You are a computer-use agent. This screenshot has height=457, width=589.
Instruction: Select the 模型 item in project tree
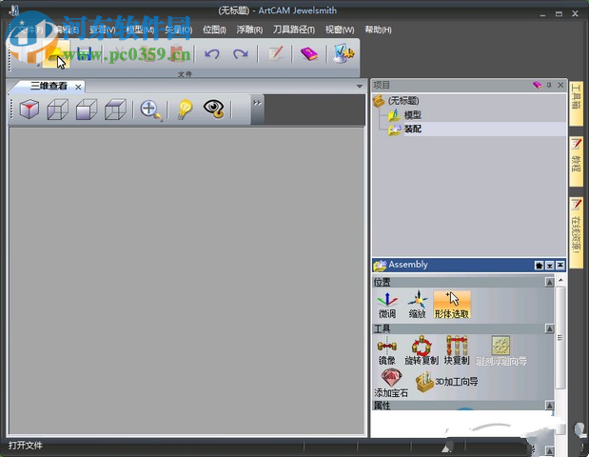coord(412,114)
